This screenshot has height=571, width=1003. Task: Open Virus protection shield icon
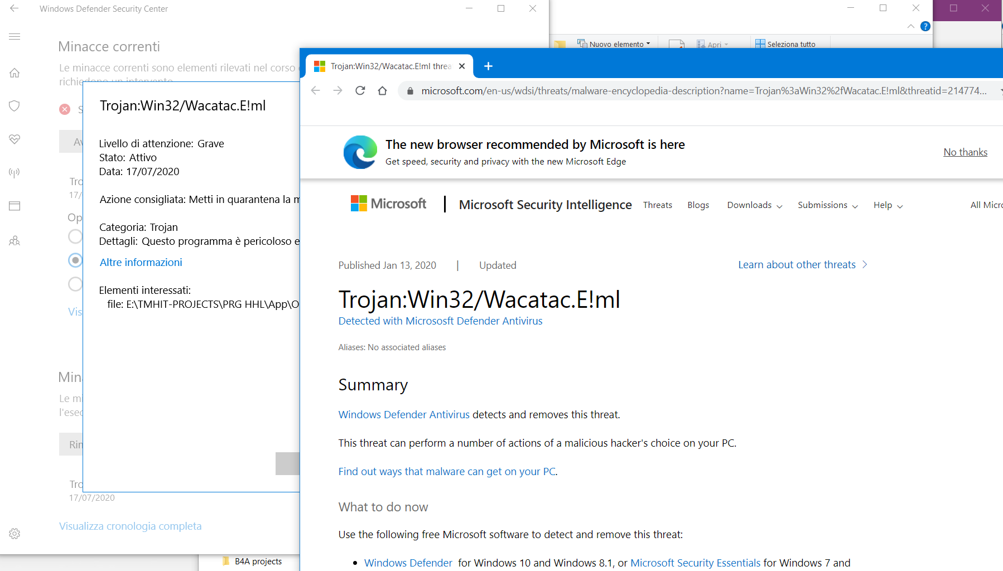[x=15, y=106]
